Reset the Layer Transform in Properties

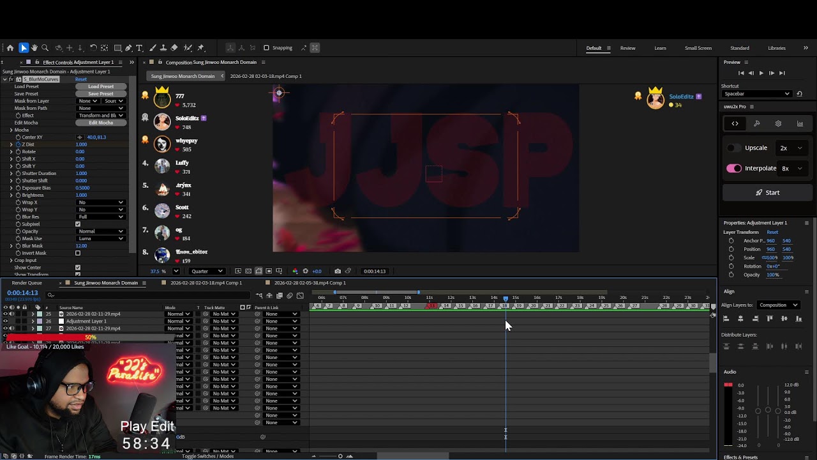pyautogui.click(x=772, y=232)
